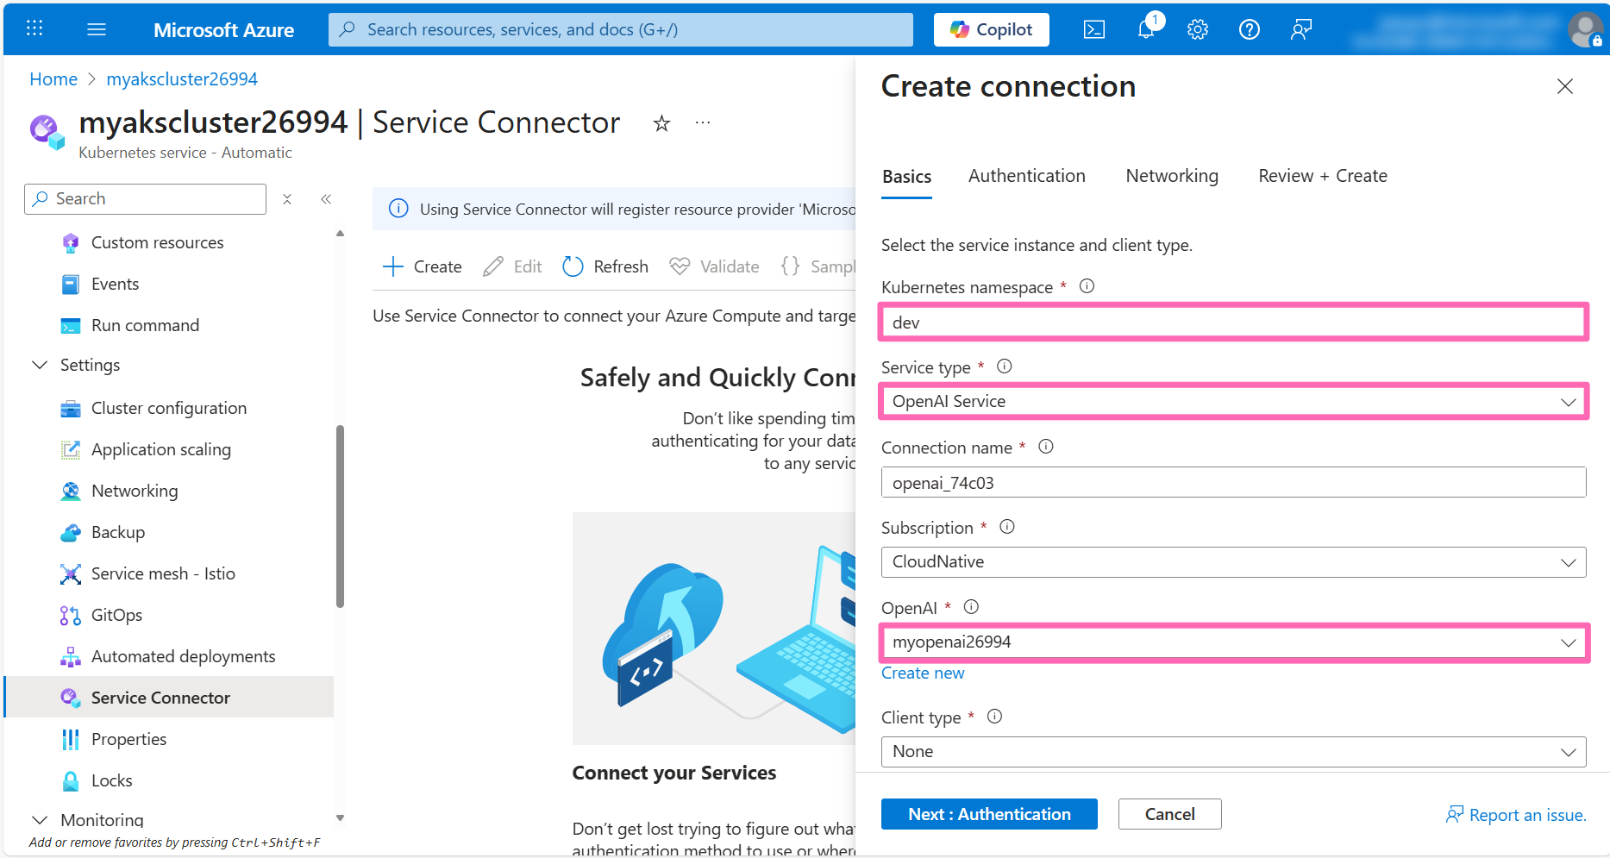Select GitOps in the sidebar
The width and height of the screenshot is (1610, 858).
point(116,615)
